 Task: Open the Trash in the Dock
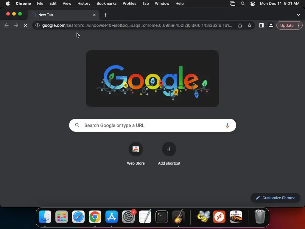tap(260, 217)
